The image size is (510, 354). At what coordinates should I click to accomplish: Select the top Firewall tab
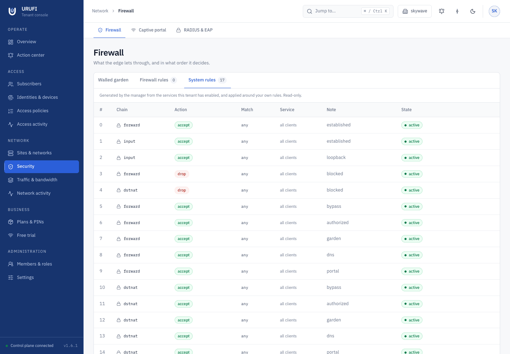(109, 30)
